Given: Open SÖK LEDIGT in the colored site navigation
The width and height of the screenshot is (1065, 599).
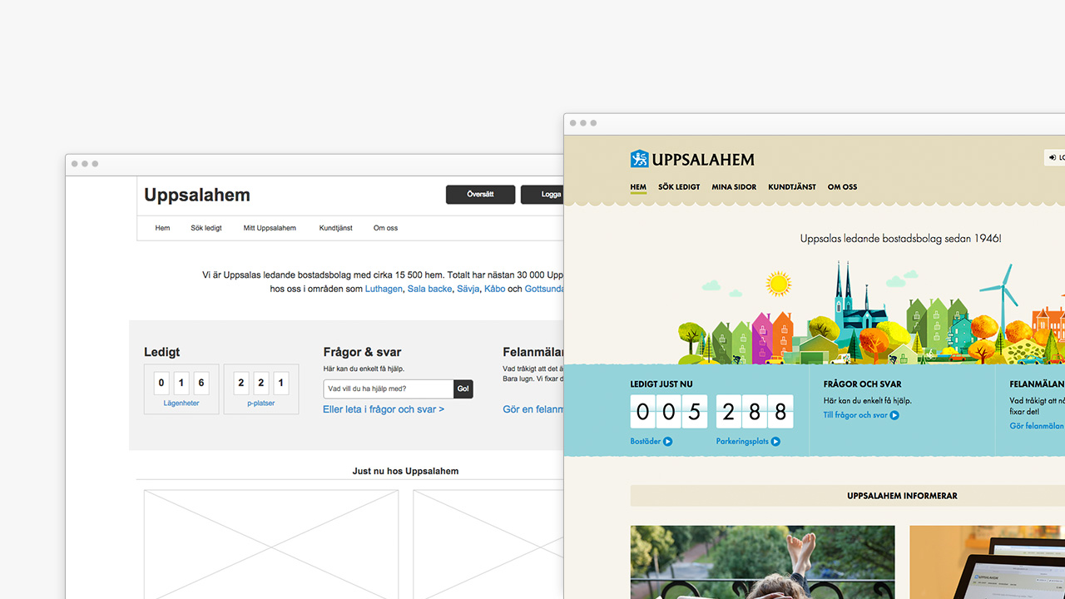Looking at the screenshot, I should click(x=679, y=187).
